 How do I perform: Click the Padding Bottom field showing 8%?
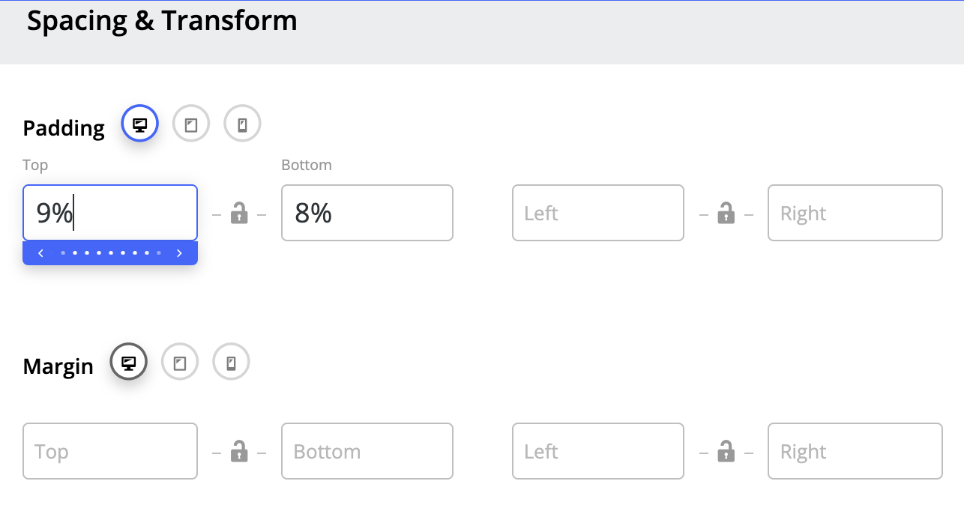click(x=367, y=214)
